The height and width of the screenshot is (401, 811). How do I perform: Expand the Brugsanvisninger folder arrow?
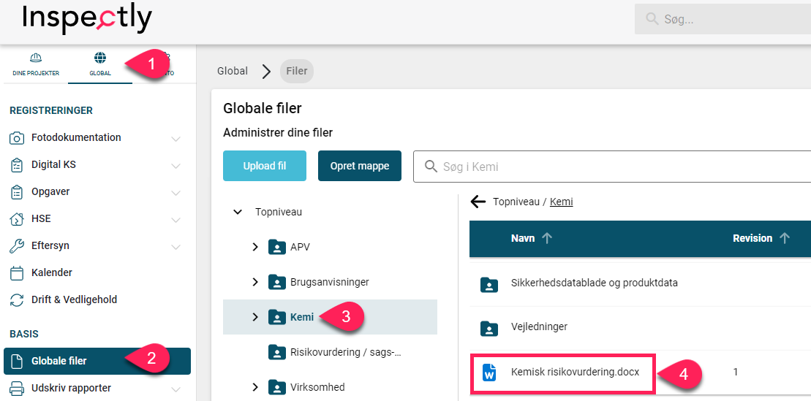254,282
